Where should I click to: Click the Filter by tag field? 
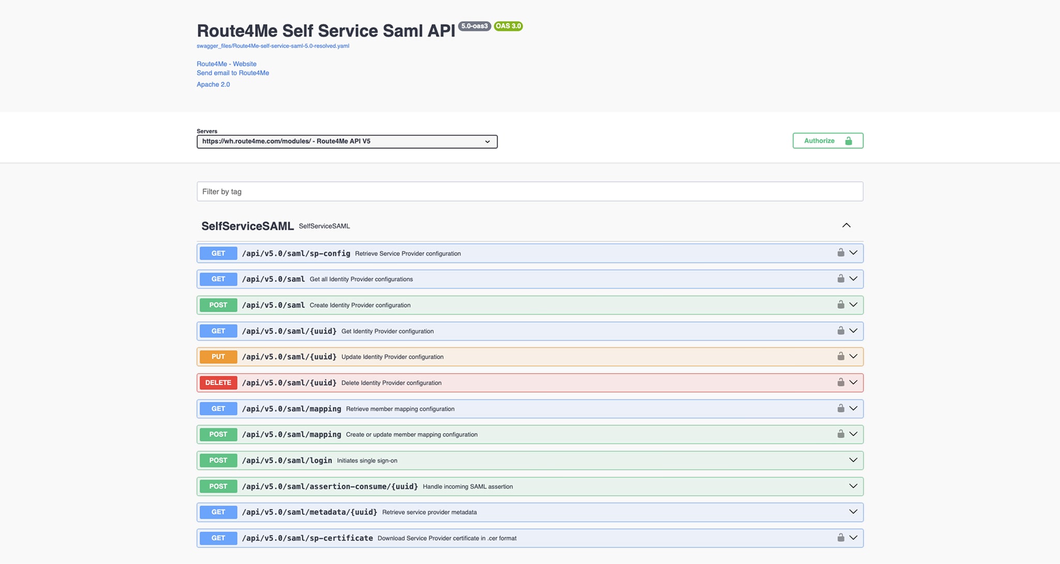coord(530,191)
